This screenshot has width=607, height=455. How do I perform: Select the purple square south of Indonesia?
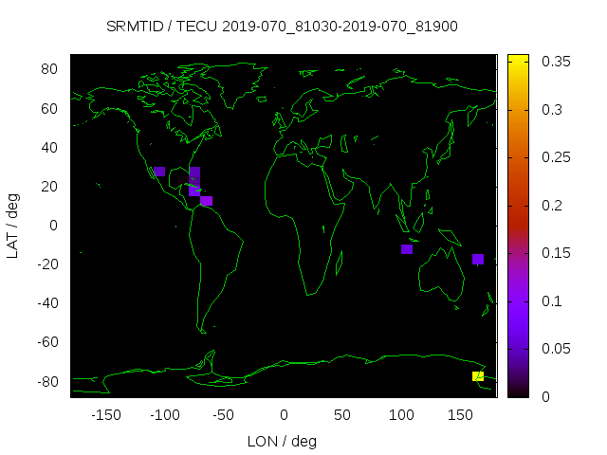tap(407, 249)
